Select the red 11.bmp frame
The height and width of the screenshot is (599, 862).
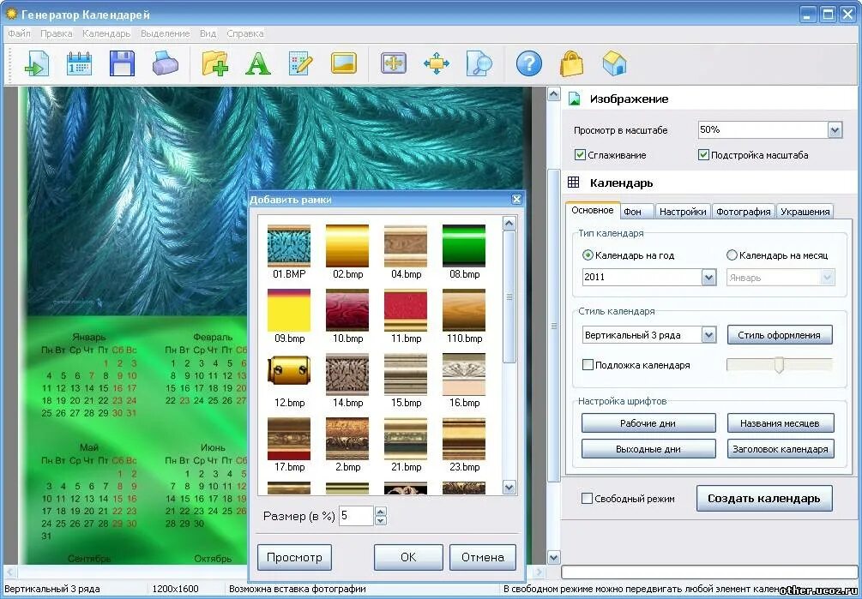(x=406, y=310)
